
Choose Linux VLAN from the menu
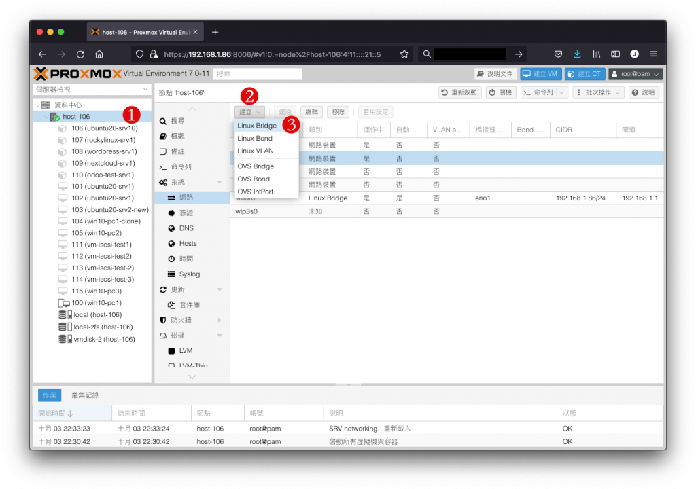pos(266,151)
